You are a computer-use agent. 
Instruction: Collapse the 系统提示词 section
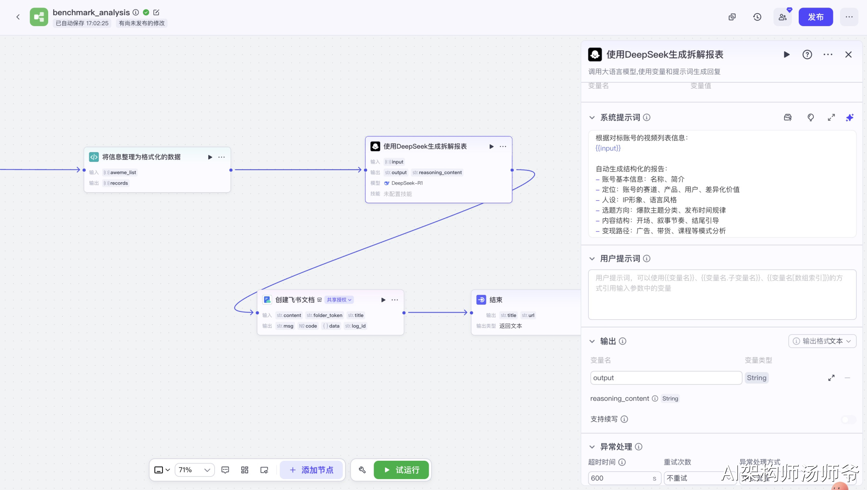pyautogui.click(x=592, y=118)
